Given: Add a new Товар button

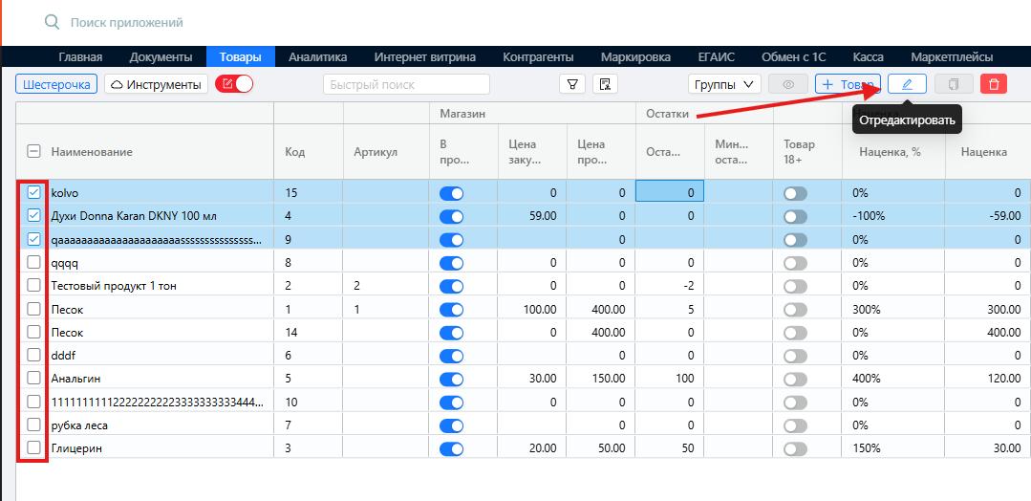Looking at the screenshot, I should pos(848,84).
